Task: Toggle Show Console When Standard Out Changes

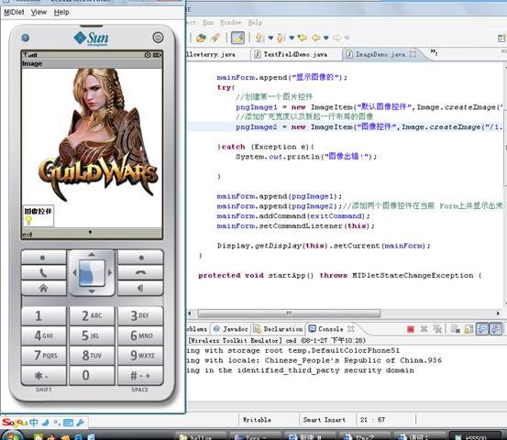Action: tap(482, 329)
